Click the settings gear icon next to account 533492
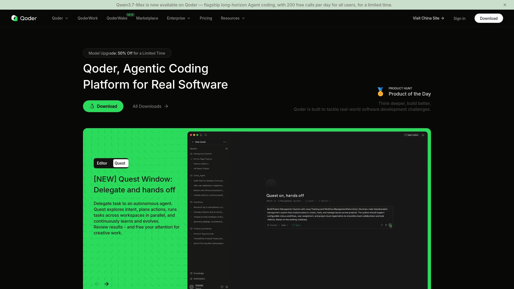The height and width of the screenshot is (289, 514). tap(227, 287)
